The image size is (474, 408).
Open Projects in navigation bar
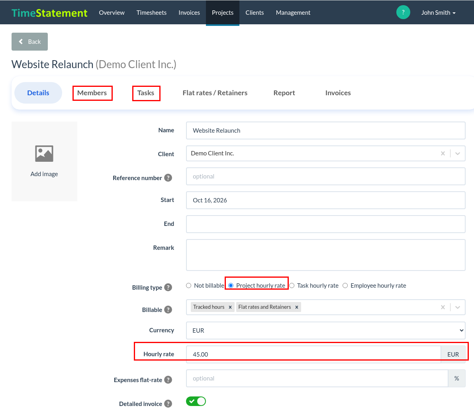point(223,13)
